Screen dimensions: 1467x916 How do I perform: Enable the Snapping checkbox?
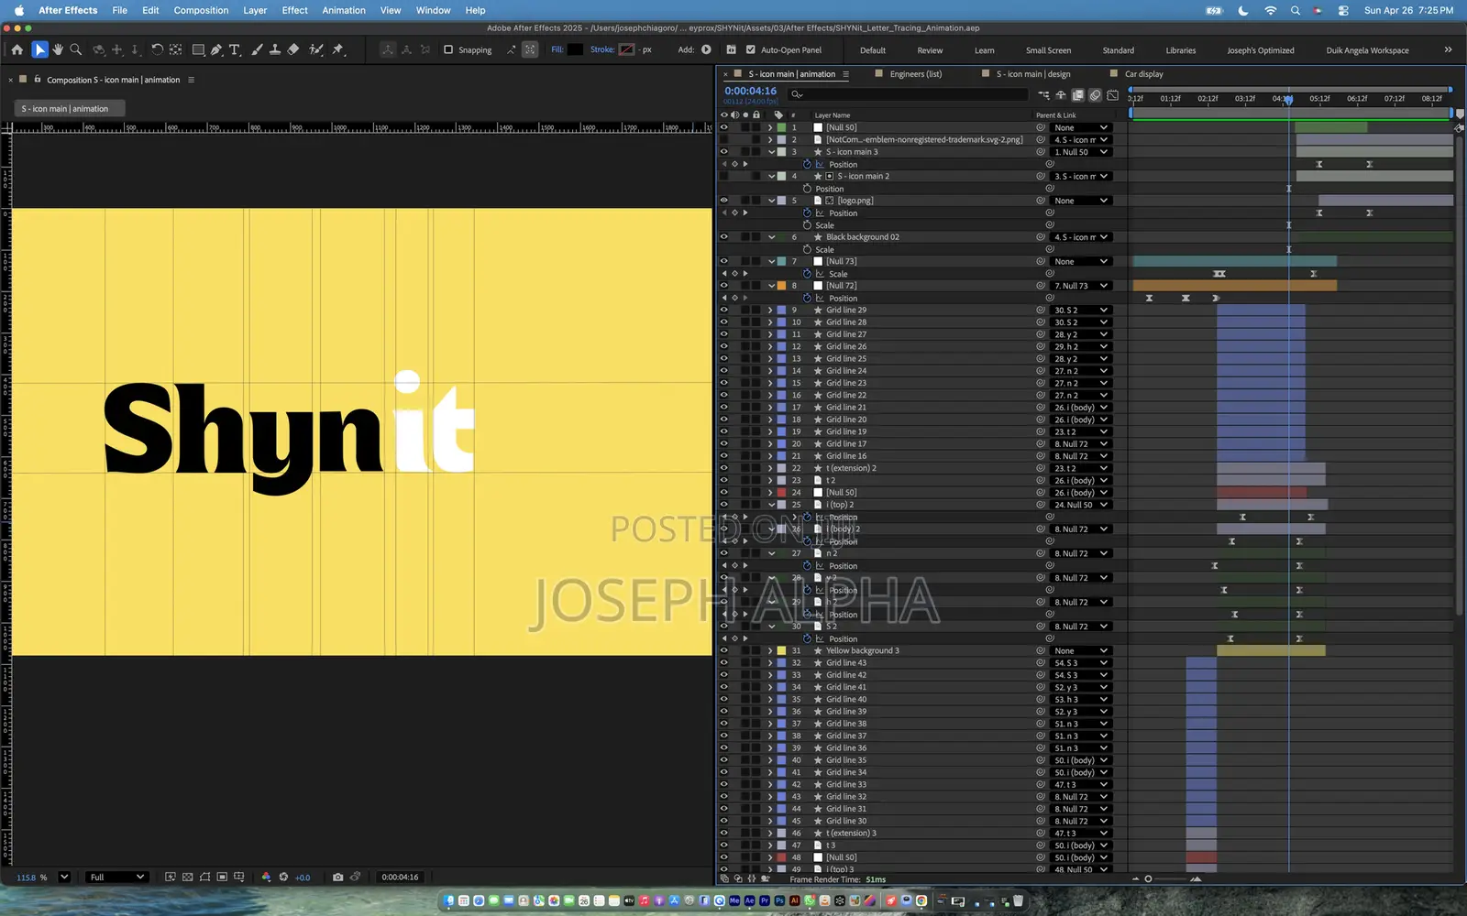point(448,49)
